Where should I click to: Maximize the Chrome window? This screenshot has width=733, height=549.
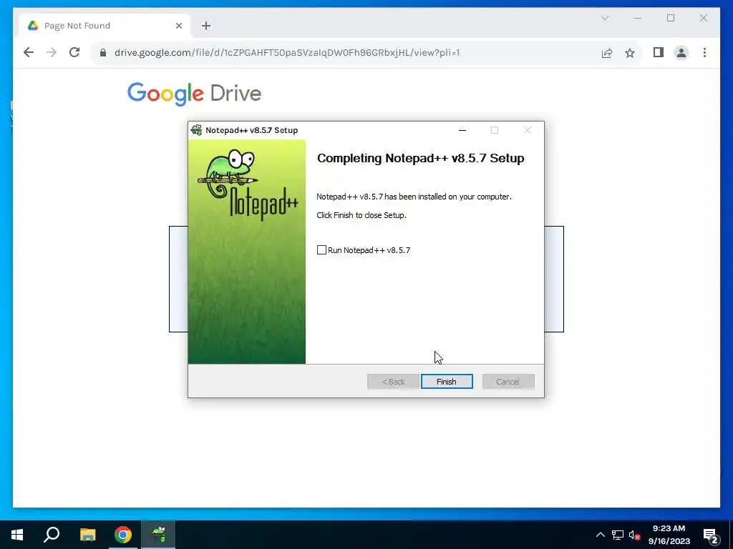point(670,18)
